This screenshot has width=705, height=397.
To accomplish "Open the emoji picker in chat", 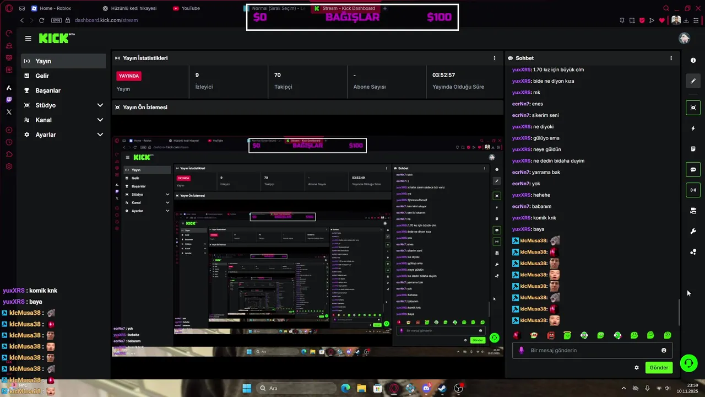I will 664,350.
